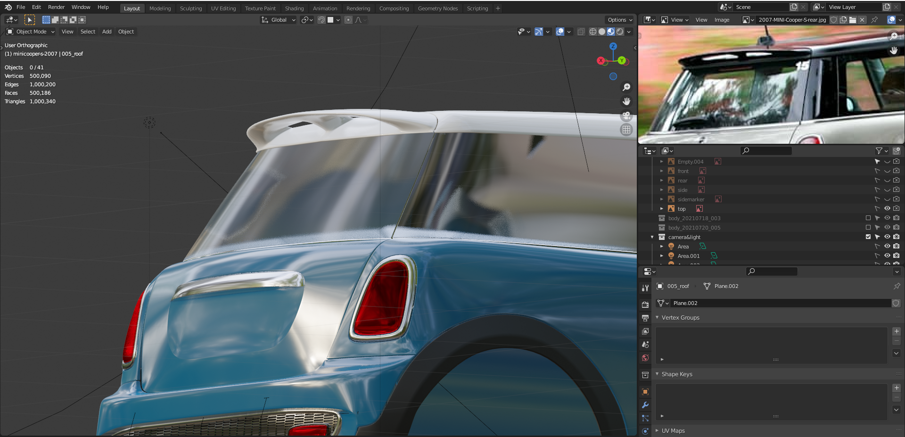
Task: Toggle proportional editing in the header
Action: [347, 20]
